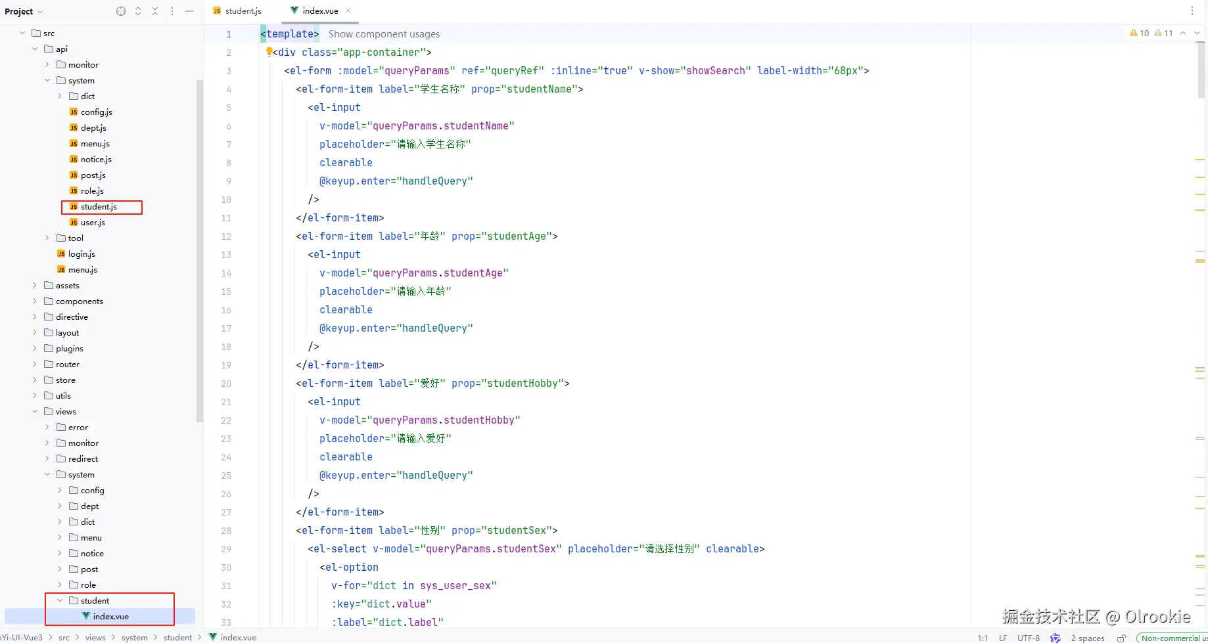Screen dimensions: 1208x643
Task: Open the 10 warnings inspection indicator
Action: tap(1139, 33)
